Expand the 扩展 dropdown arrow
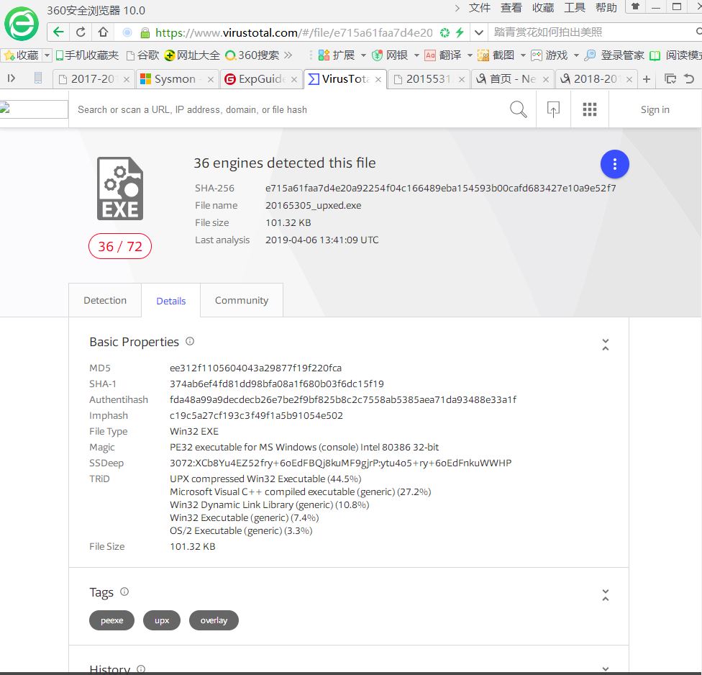 363,55
